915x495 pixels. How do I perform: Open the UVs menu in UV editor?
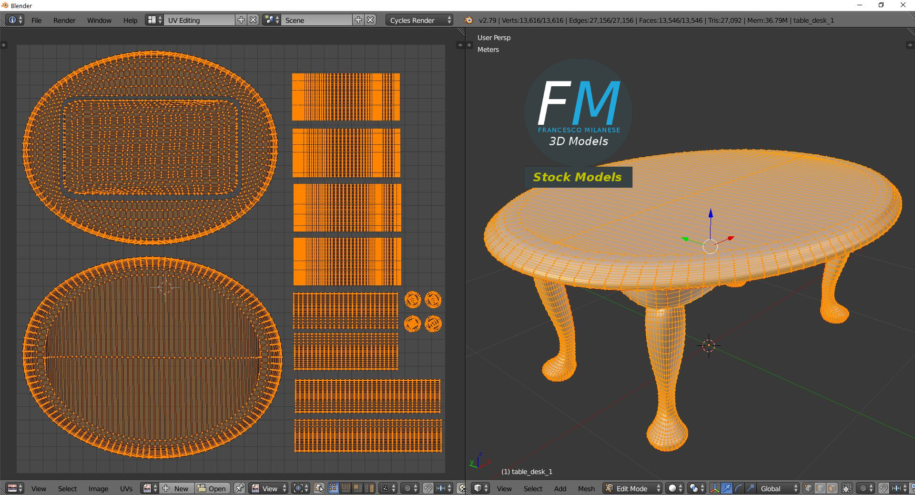click(126, 488)
